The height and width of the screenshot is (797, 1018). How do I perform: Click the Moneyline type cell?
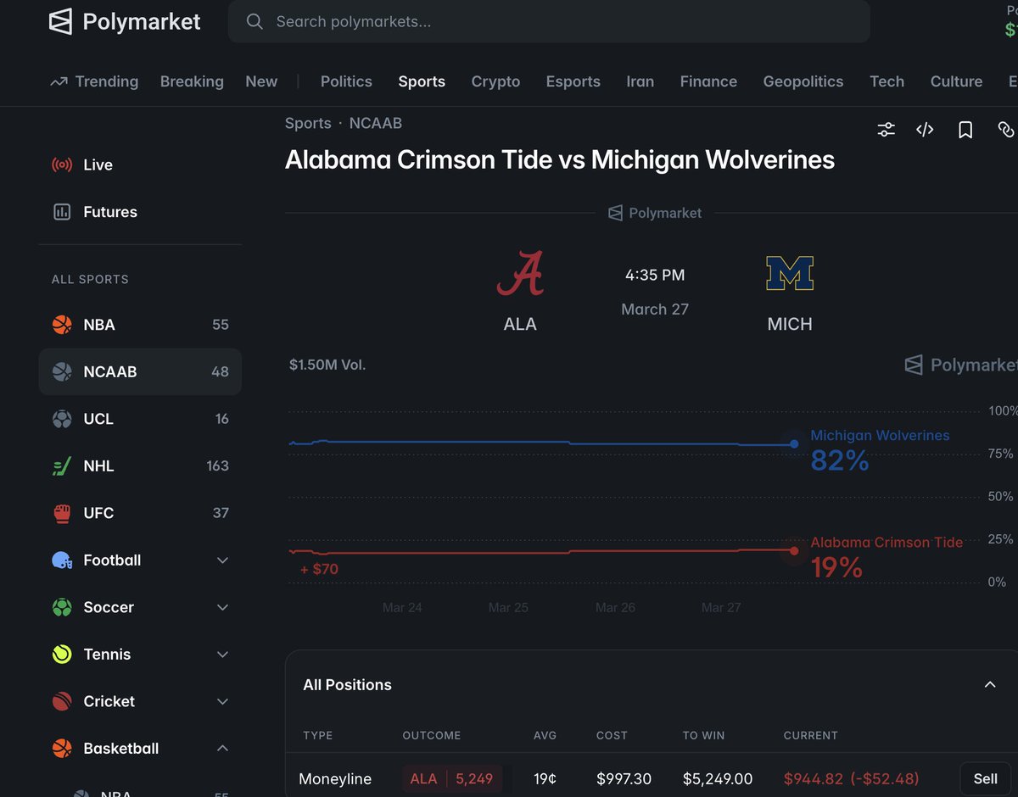(x=335, y=778)
